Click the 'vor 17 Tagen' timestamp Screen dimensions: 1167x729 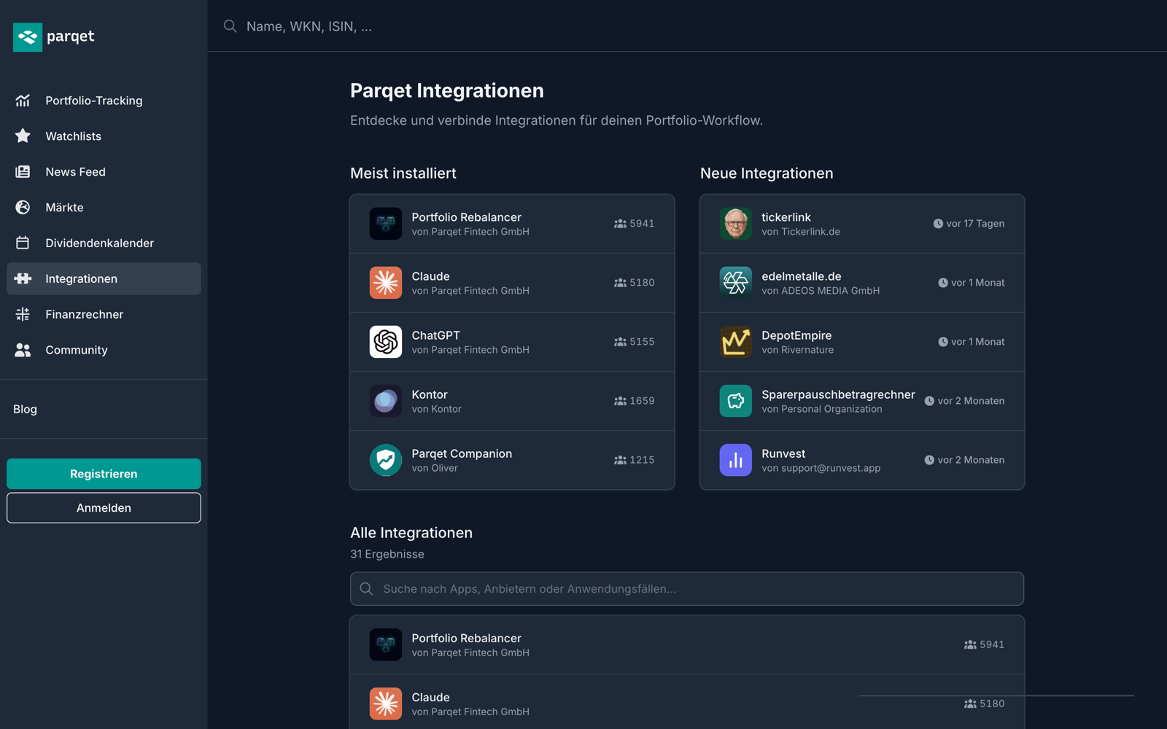[x=975, y=224]
